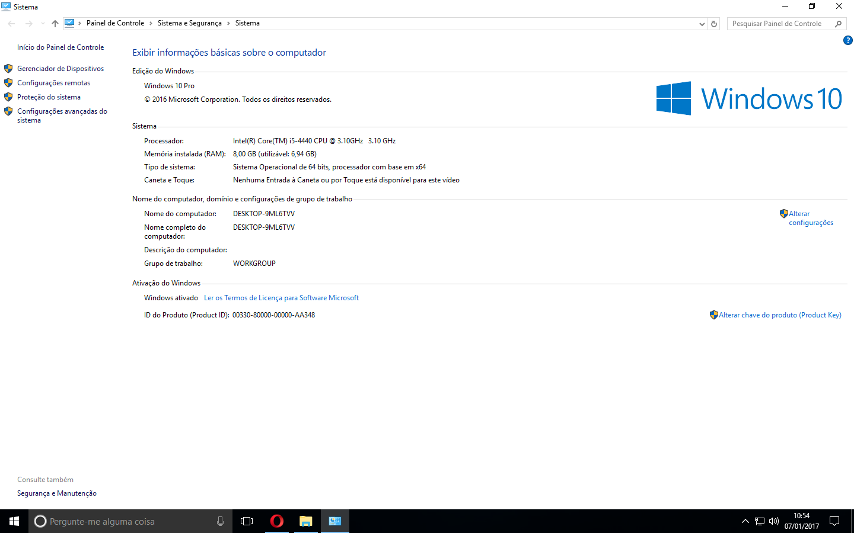854x533 pixels.
Task: Click the WORKGROUP value
Action: point(254,264)
